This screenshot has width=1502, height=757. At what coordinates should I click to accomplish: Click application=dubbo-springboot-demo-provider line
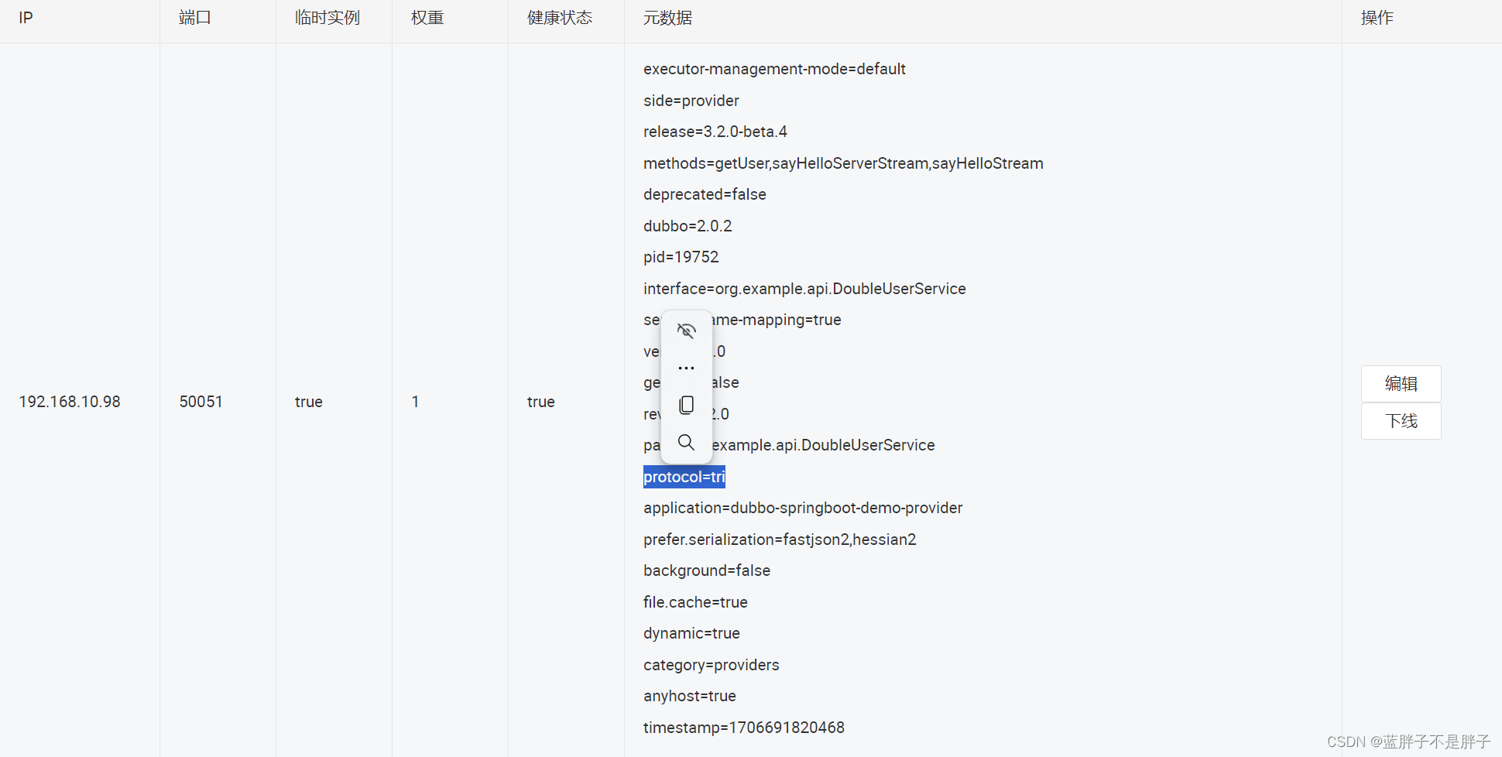click(x=803, y=508)
